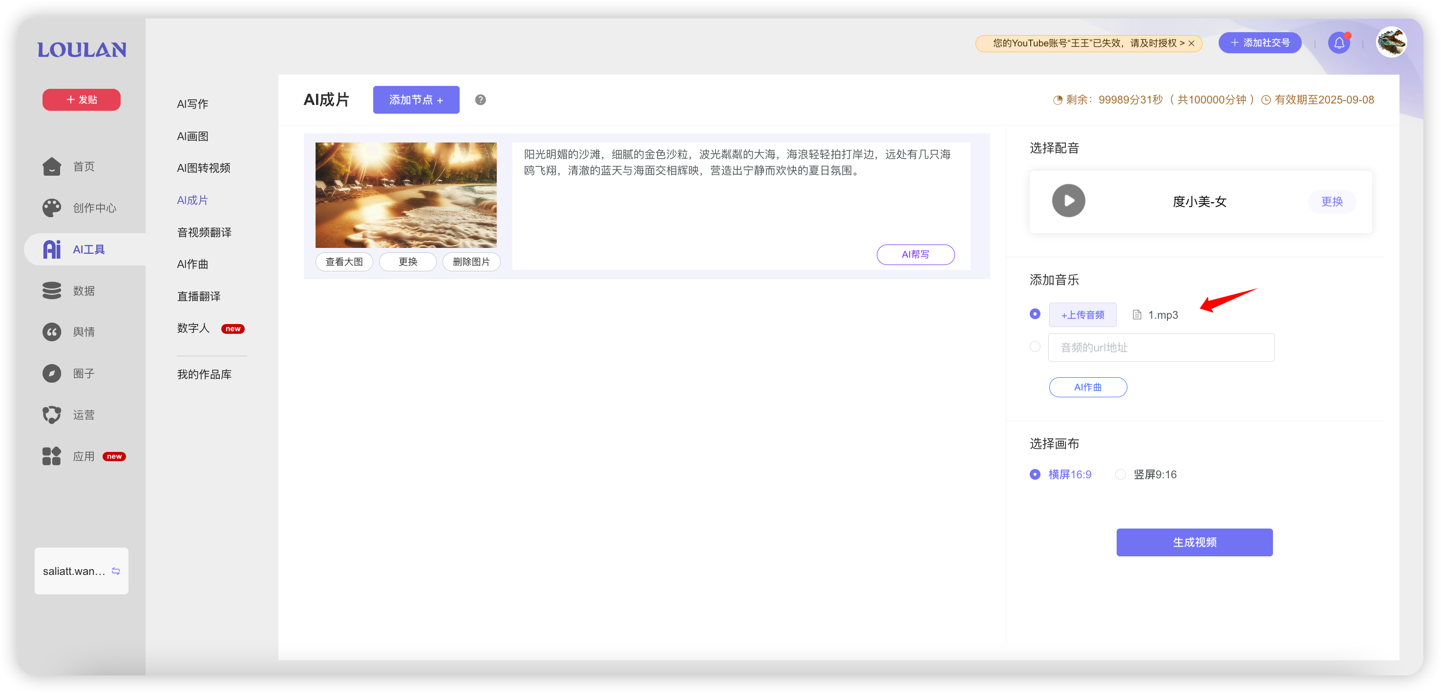1441x693 pixels.
Task: Click 添加社交号 button
Action: pos(1260,43)
